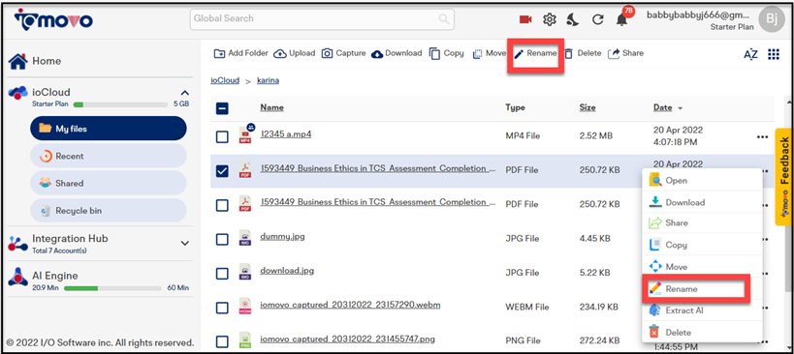The width and height of the screenshot is (794, 354).
Task: Toggle dark mode moon icon
Action: pos(573,19)
